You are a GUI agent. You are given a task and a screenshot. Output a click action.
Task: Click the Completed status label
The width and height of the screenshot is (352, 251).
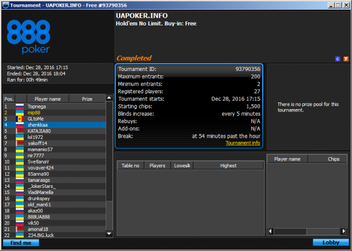(134, 58)
